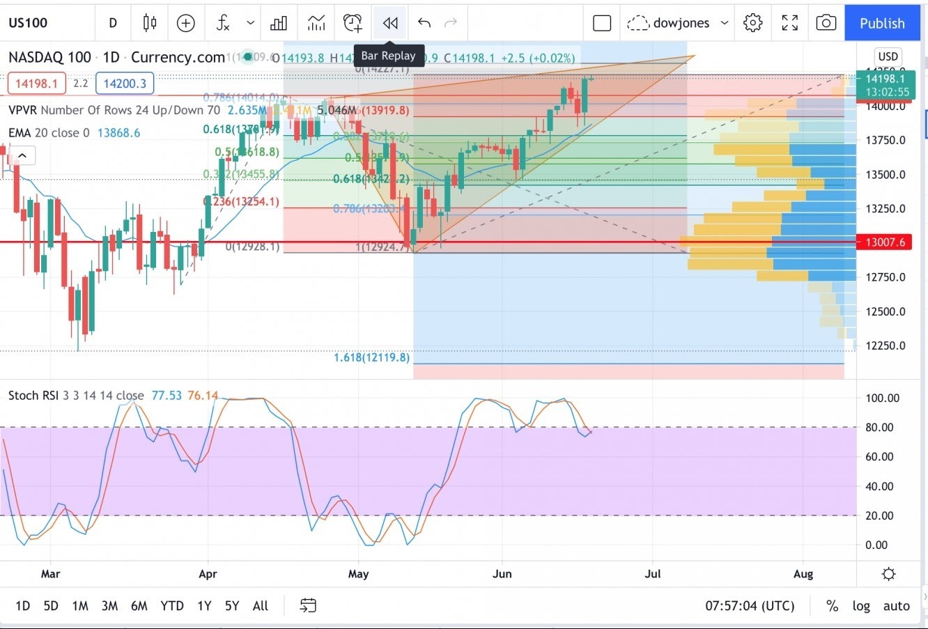The width and height of the screenshot is (928, 629).
Task: Click the EMA value 13868.6
Action: [118, 132]
